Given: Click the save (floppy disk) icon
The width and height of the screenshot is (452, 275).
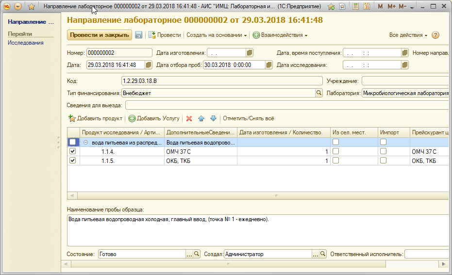Looking at the screenshot, I should click(138, 35).
